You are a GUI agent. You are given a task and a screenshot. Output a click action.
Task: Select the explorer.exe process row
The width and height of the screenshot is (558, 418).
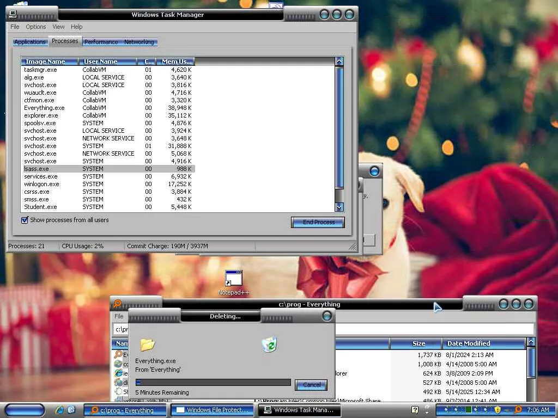108,115
